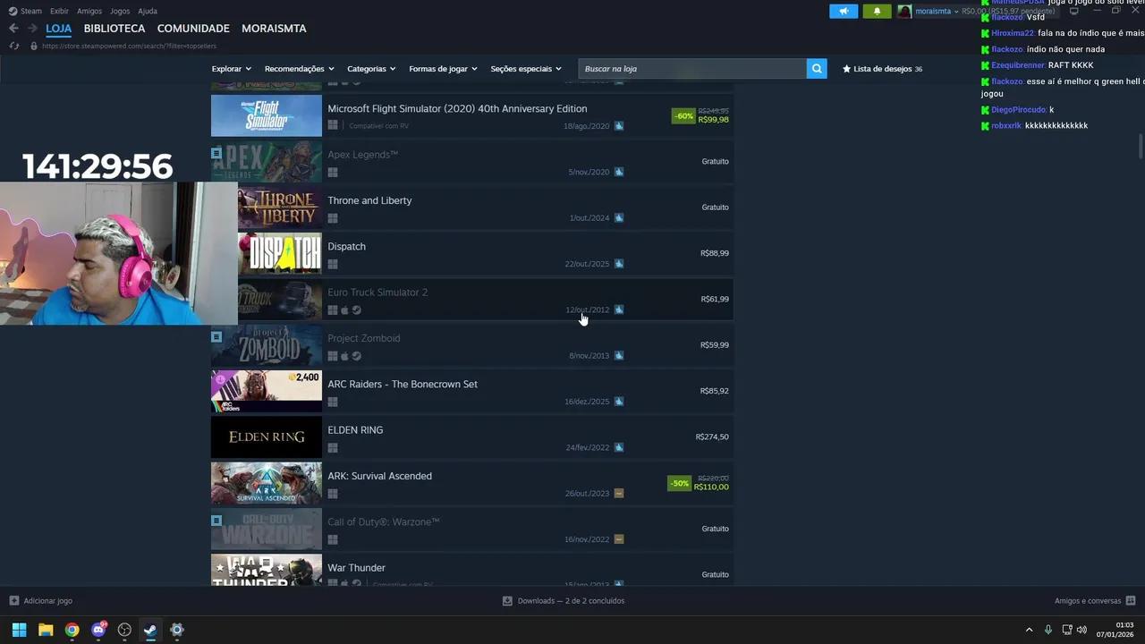This screenshot has width=1145, height=644.
Task: Open the Amigos menu
Action: click(x=89, y=12)
